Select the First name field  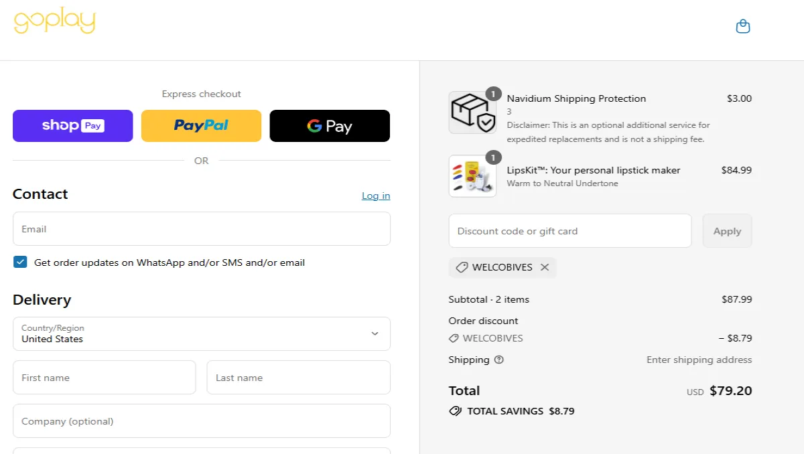pos(104,377)
